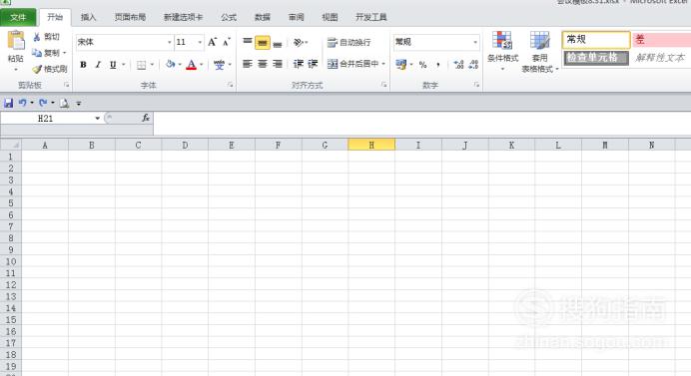Viewport: 691px width, 376px height.
Task: Open underline style dropdown arrow
Action: tap(124, 65)
